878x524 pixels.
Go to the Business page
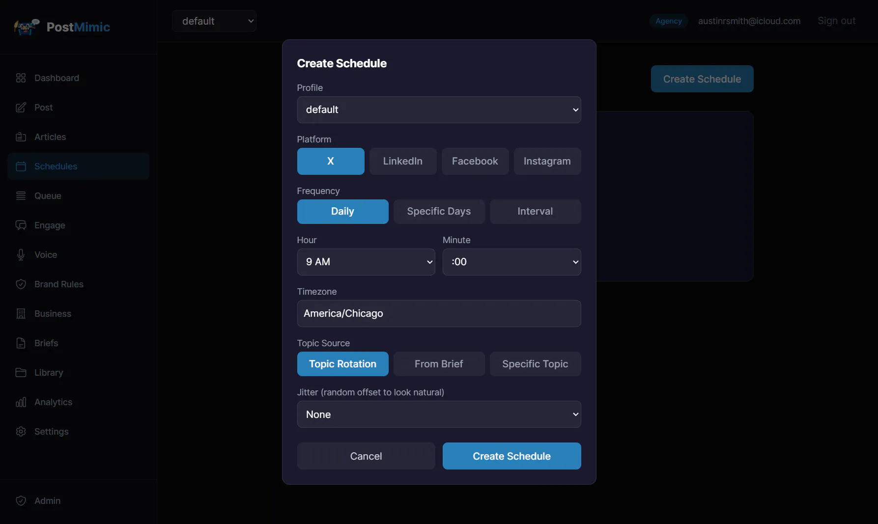(x=79, y=314)
